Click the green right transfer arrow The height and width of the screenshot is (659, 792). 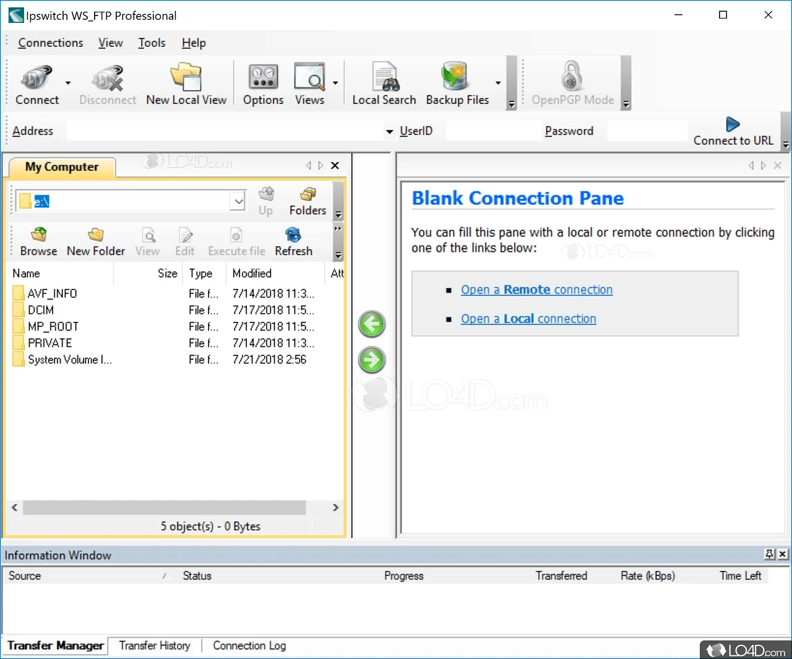coord(372,360)
